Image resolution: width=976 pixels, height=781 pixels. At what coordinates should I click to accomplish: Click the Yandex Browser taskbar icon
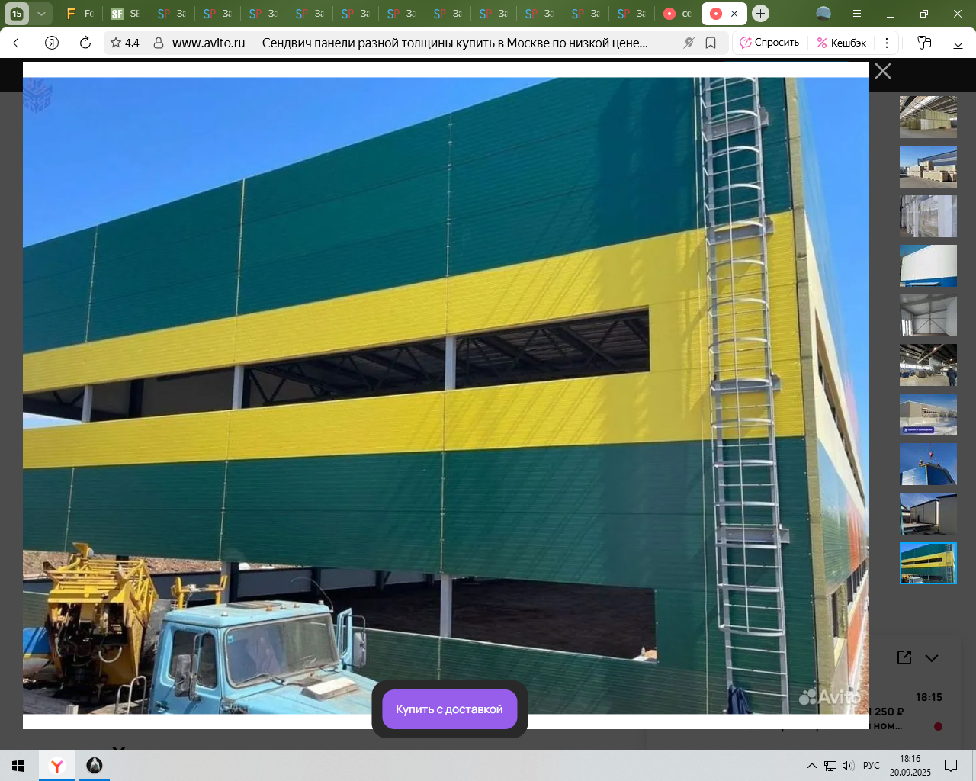[56, 766]
